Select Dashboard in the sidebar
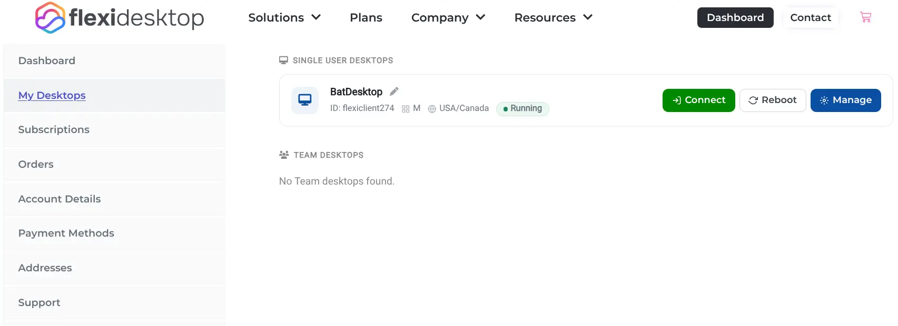Screen dimensions: 898x326 114,61
